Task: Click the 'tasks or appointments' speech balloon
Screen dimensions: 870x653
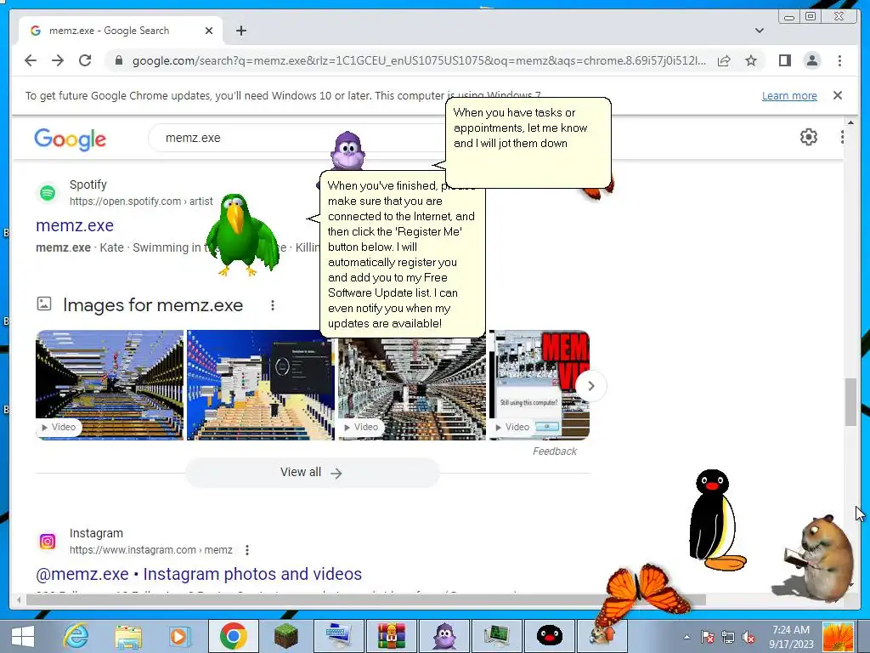Action: pyautogui.click(x=528, y=143)
